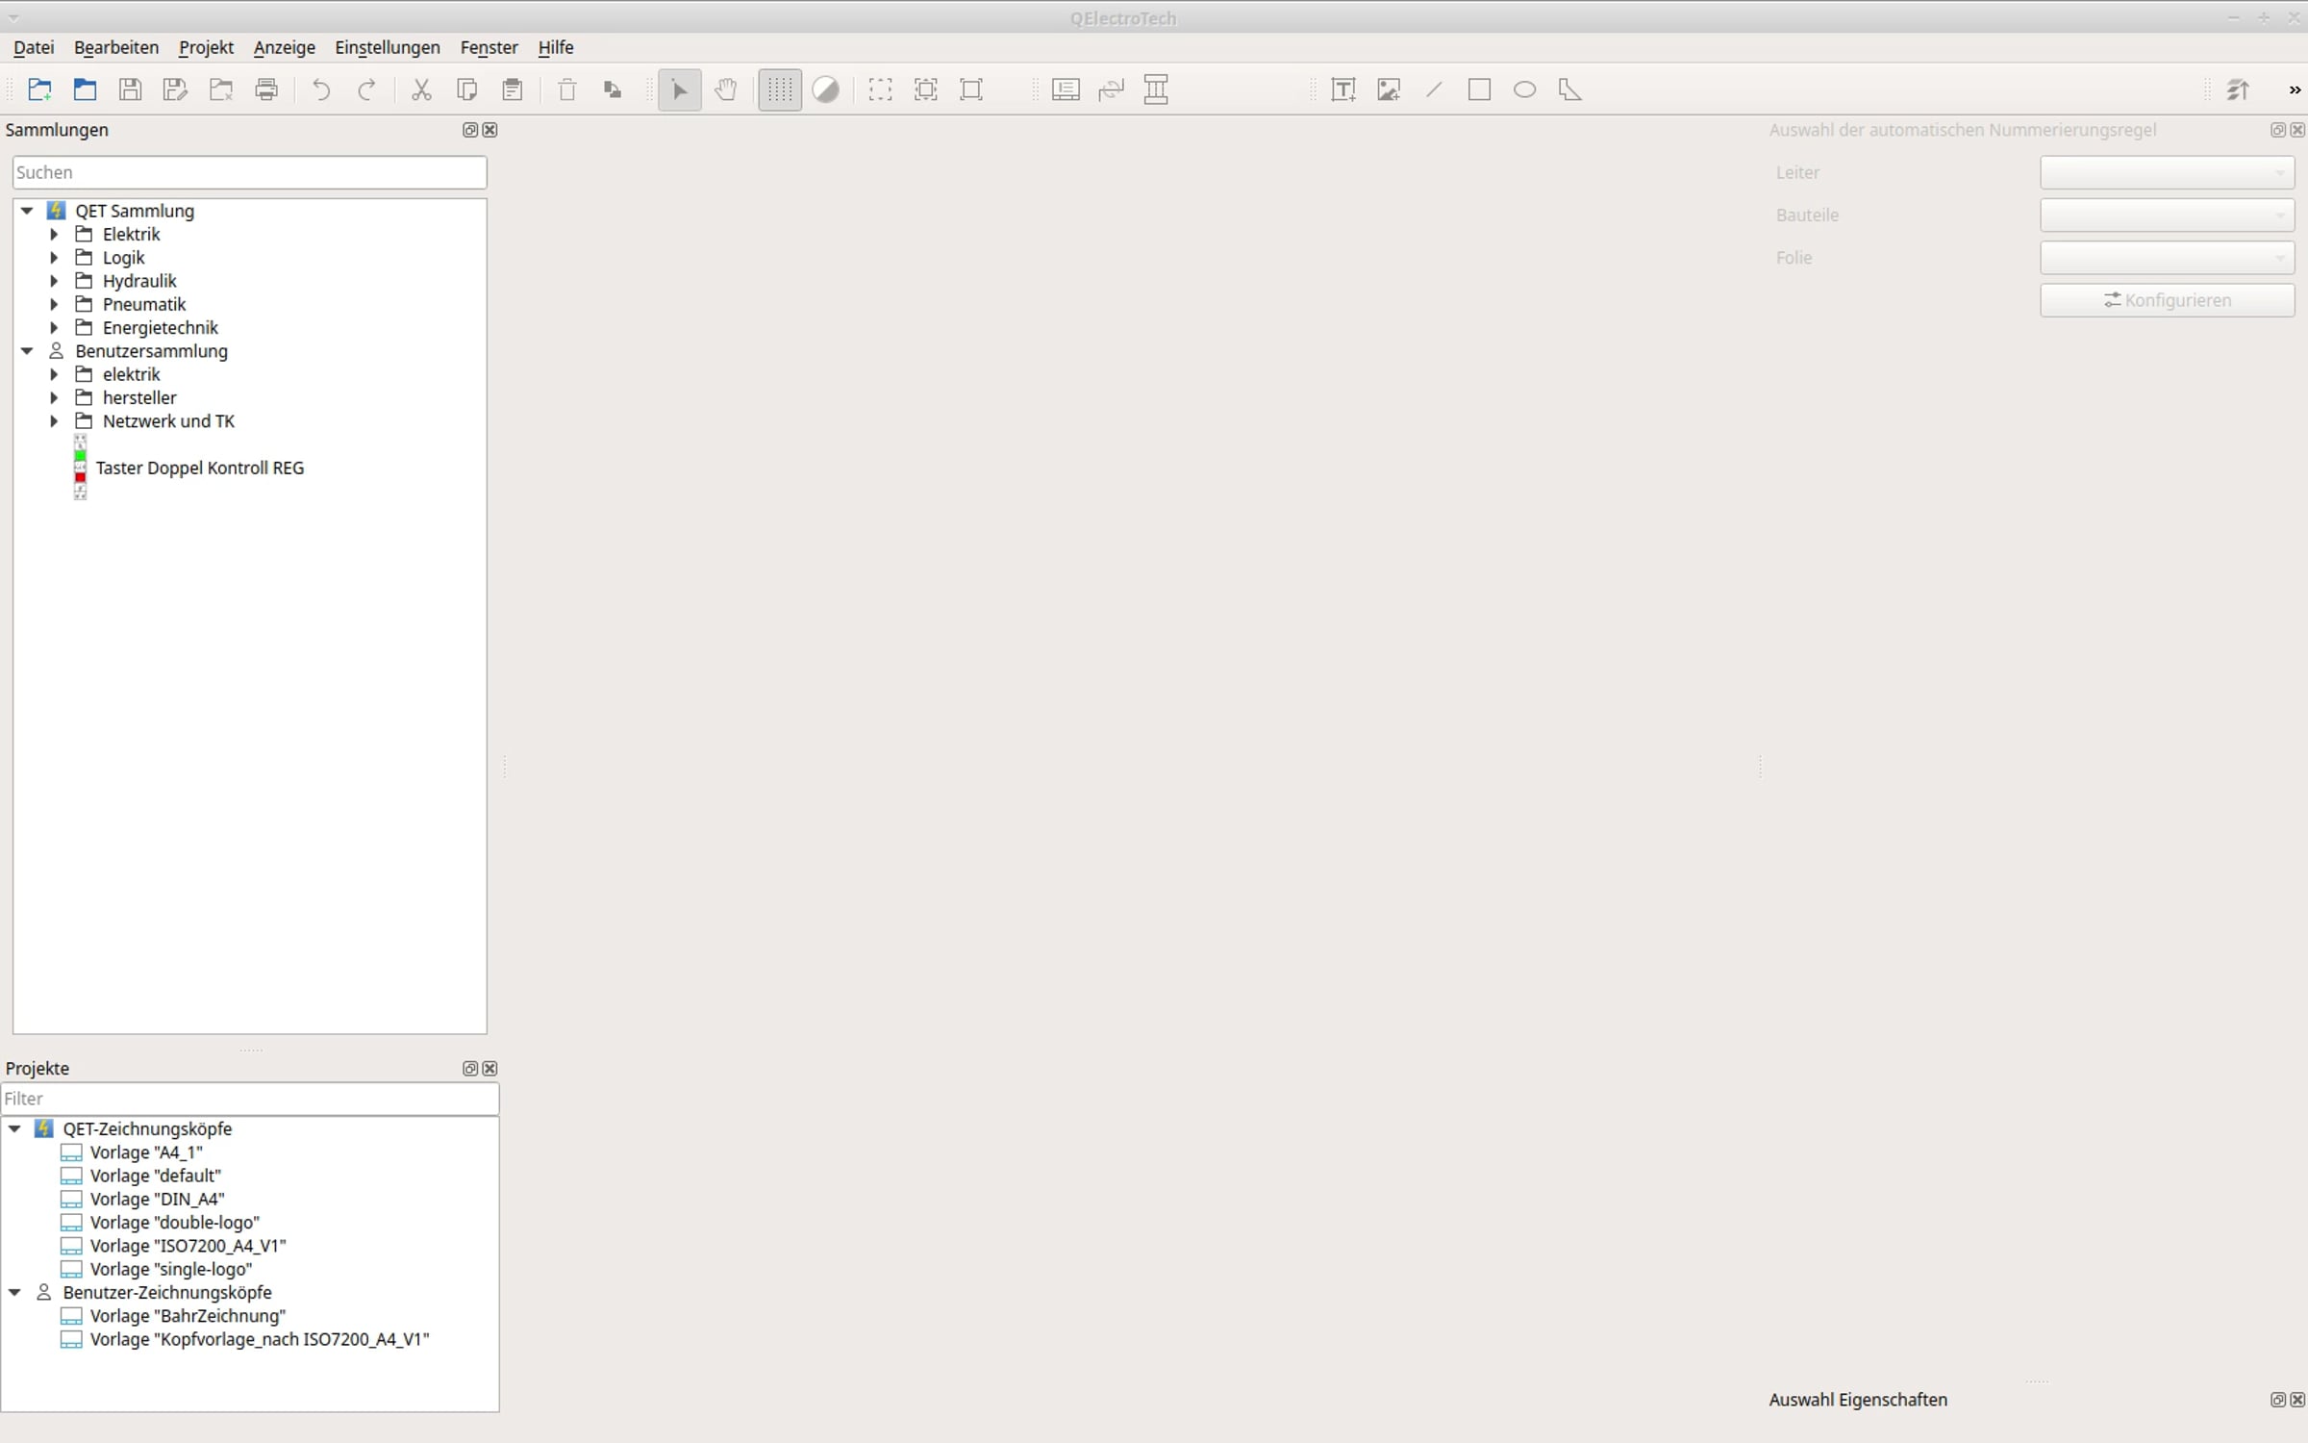Click the Konfigurieren button
The height and width of the screenshot is (1443, 2308).
tap(2167, 300)
